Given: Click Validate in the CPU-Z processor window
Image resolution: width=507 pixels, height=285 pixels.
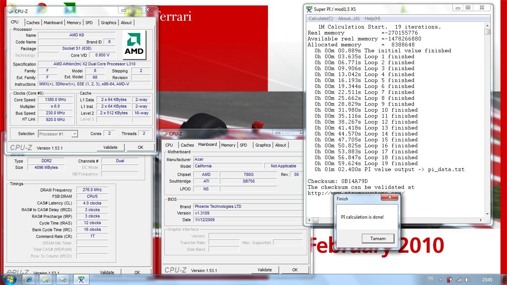Looking at the screenshot, I should coord(110,147).
